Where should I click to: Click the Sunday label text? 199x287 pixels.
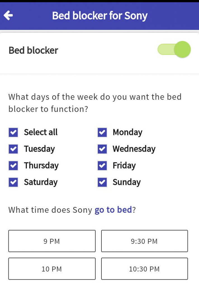(x=126, y=182)
